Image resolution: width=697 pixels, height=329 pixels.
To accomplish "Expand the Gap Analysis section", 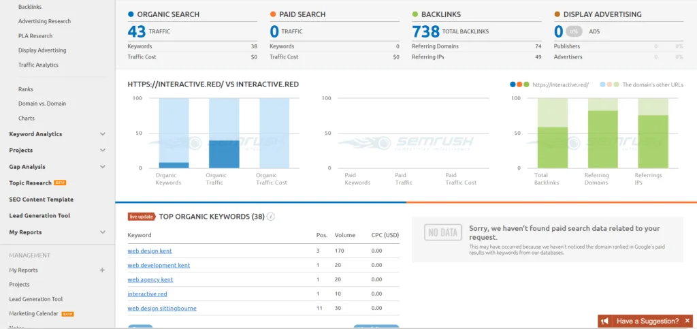I will coord(103,167).
